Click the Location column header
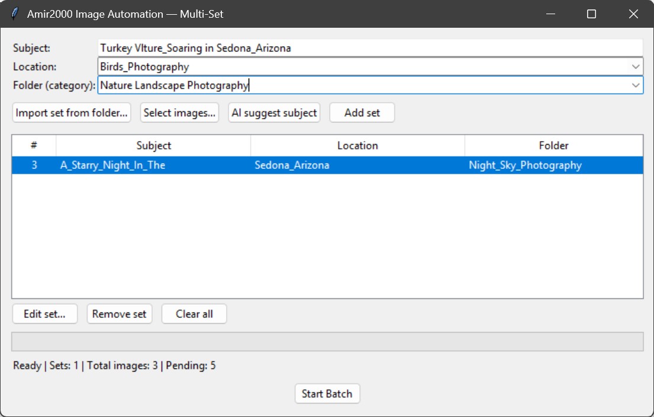The height and width of the screenshot is (417, 654). coord(357,145)
